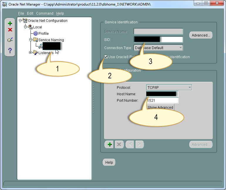
Task: Collapse the Service Naming tree node
Action: pyautogui.click(x=30, y=40)
